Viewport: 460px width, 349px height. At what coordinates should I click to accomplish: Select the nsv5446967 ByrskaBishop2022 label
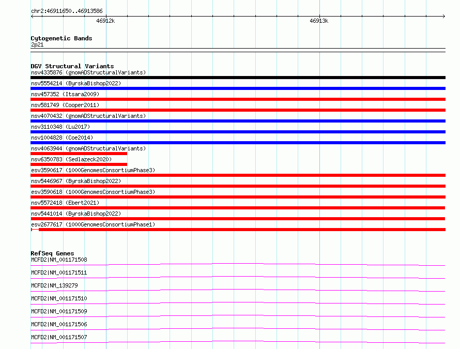(76, 181)
